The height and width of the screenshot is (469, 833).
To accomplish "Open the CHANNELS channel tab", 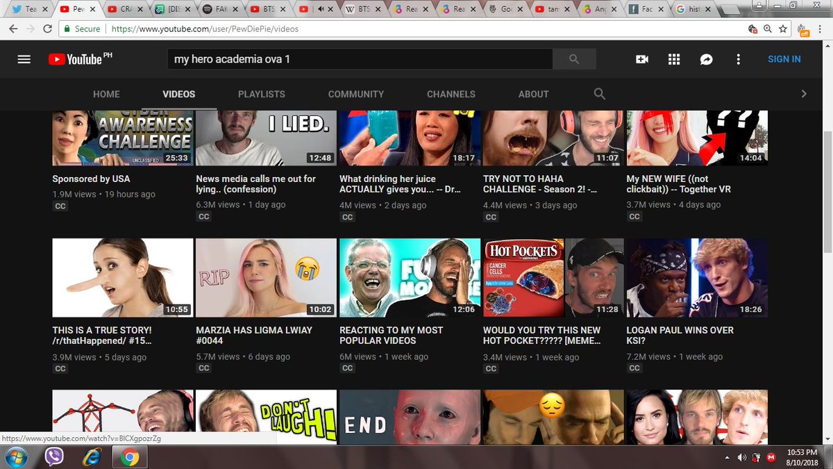I will coord(451,94).
